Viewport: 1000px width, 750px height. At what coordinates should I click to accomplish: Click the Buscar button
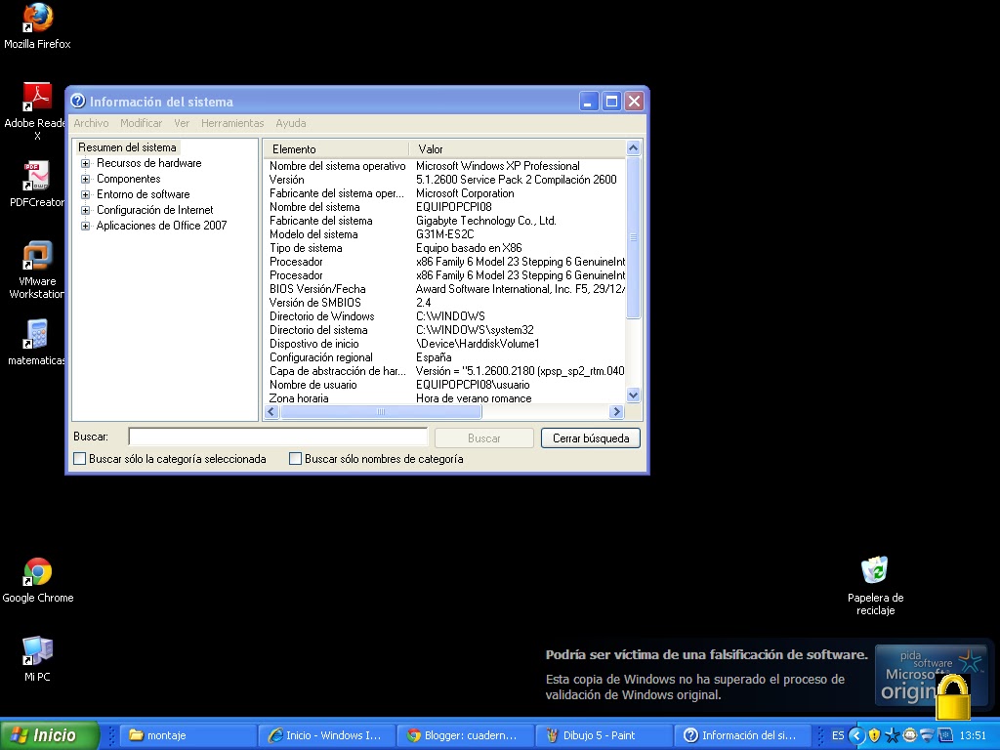[484, 438]
